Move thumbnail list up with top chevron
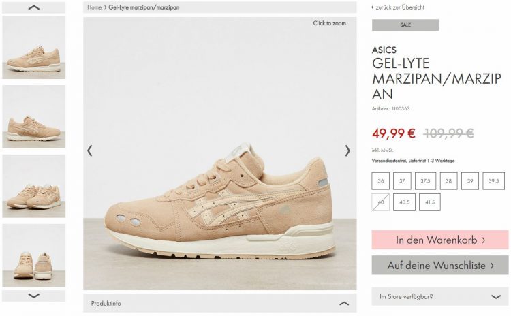Screen dimensions: 511x316 pos(34,7)
